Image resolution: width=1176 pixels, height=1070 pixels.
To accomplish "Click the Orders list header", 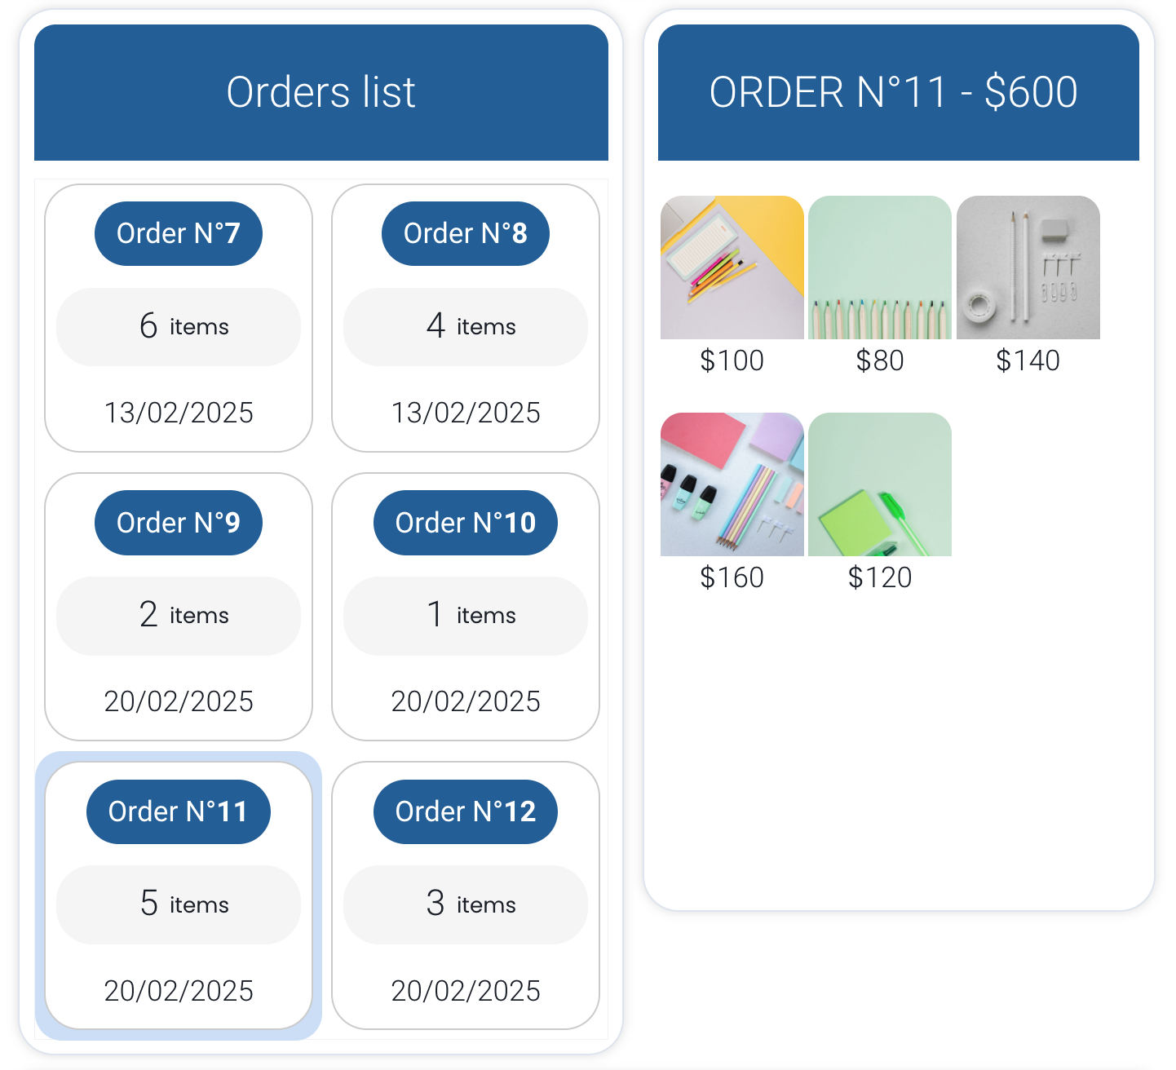I will coord(321,92).
